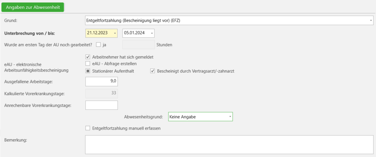This screenshot has width=376, height=157.
Task: Enable 'eAU - Abfrage erstellen' checkbox
Action: [88, 64]
